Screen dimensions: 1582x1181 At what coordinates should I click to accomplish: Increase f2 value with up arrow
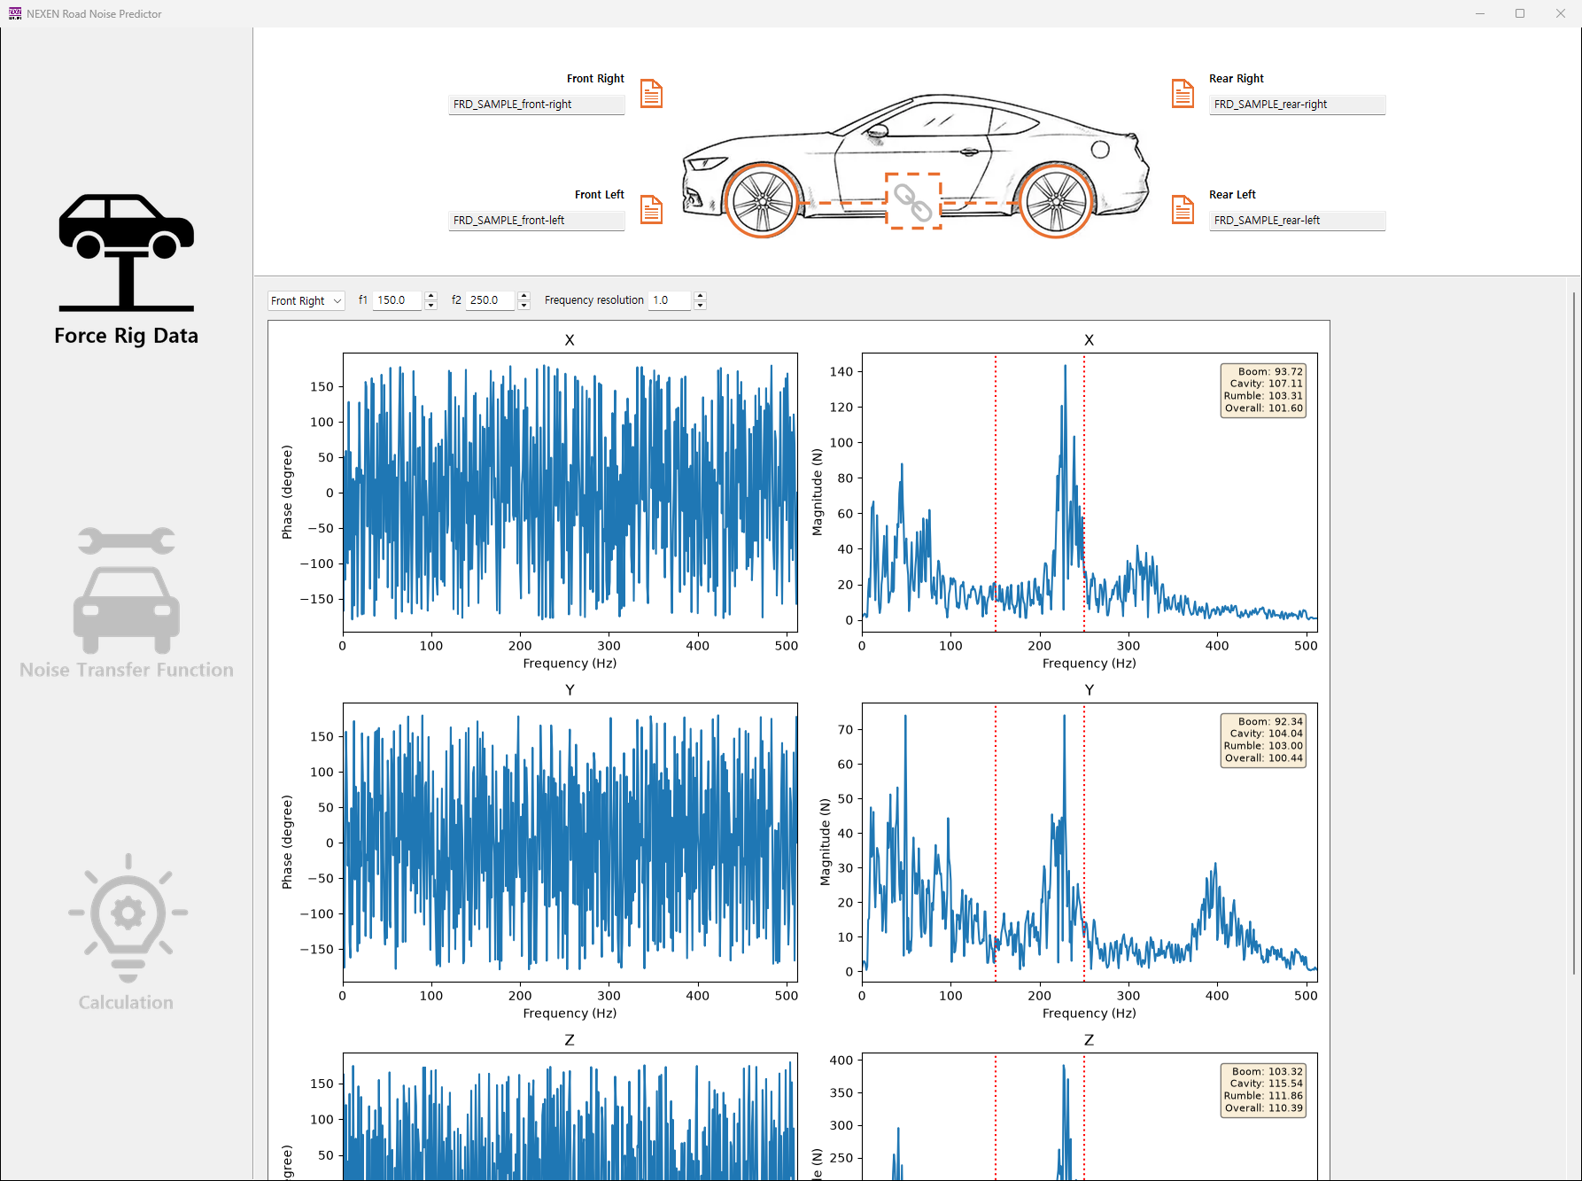click(523, 295)
